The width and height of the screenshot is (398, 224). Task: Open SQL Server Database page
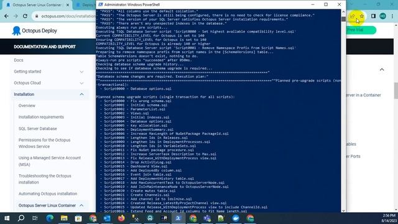[x=37, y=129]
